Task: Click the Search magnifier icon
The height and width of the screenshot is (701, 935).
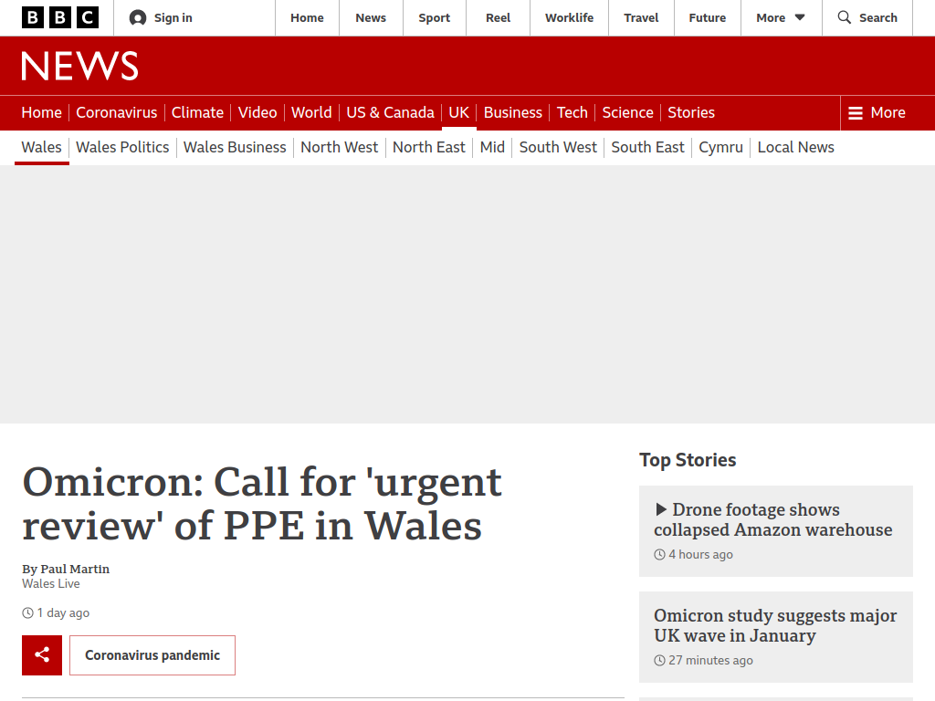Action: point(845,17)
